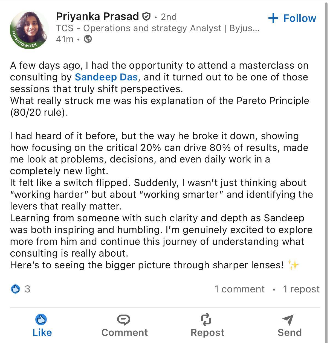View the 3 reactions count
Viewport: 330px width, 343px height.
[x=27, y=289]
